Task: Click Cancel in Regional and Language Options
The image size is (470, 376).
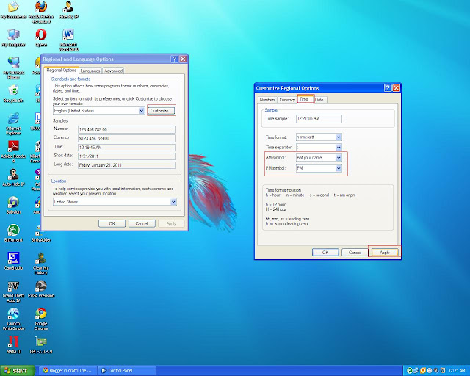Action: pos(142,223)
